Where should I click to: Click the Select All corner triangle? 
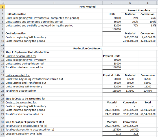pyautogui.click(x=3, y=3)
